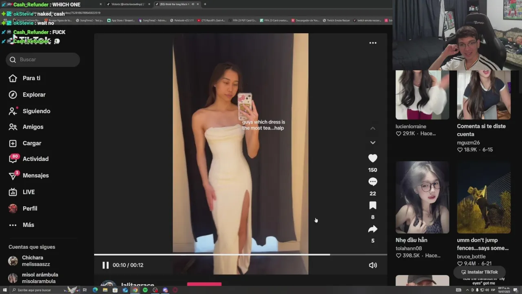Viewport: 522px width, 294px height.
Task: Click the tolahann08 username
Action: pyautogui.click(x=409, y=248)
